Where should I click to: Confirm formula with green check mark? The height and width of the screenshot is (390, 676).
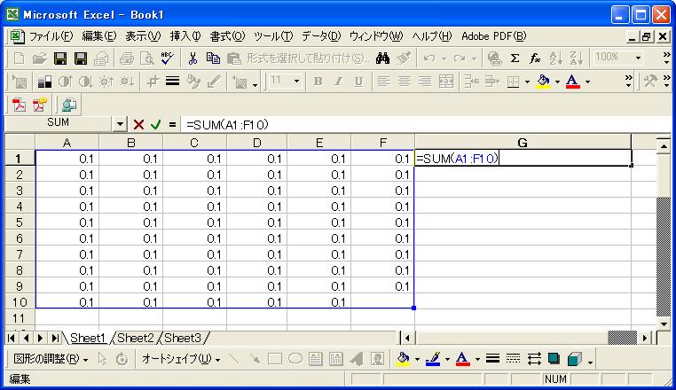(155, 125)
